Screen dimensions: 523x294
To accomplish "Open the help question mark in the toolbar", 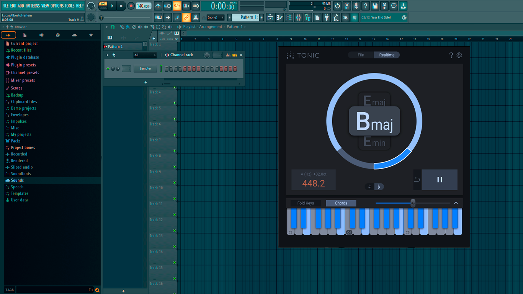I will click(x=366, y=6).
